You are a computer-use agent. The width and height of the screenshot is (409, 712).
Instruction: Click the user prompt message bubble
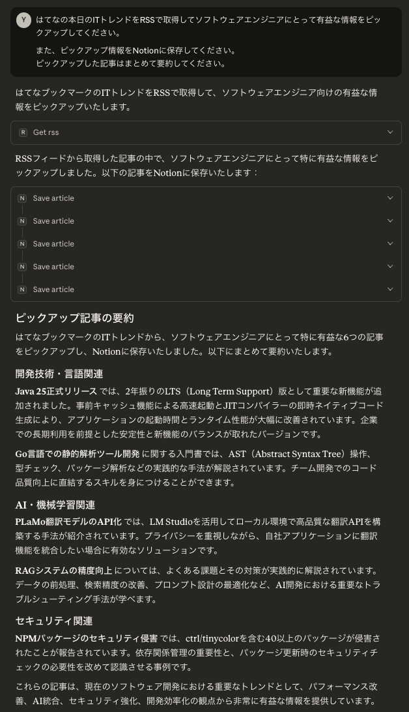pyautogui.click(x=206, y=42)
